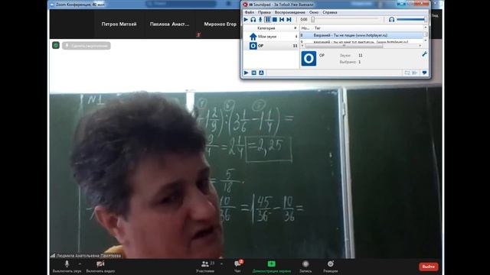Open the Справка menu in Soundpad
The width and height of the screenshot is (490, 275).
click(x=330, y=12)
